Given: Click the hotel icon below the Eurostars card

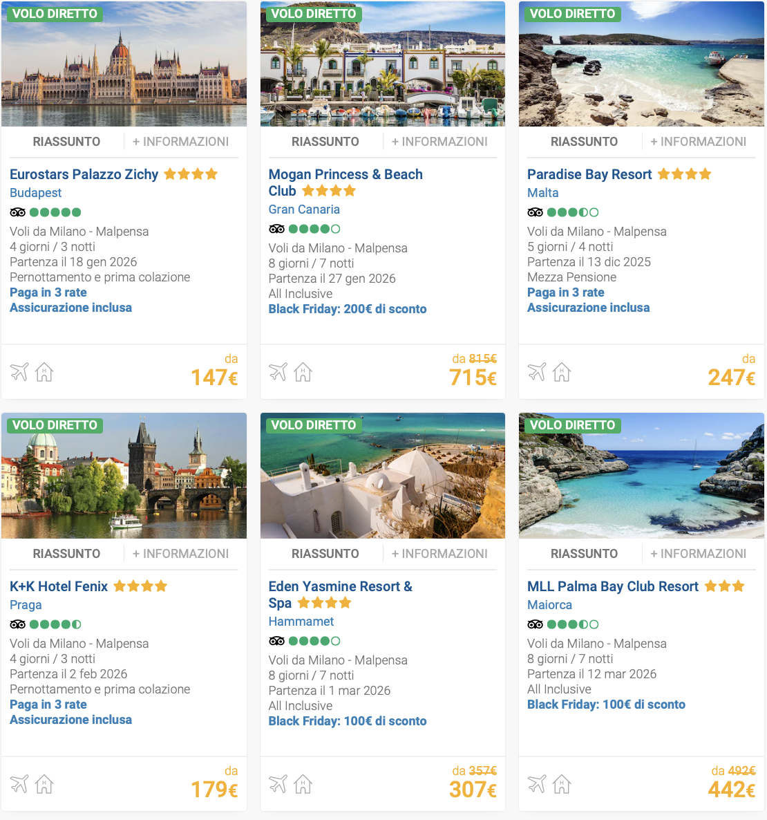Looking at the screenshot, I should [44, 371].
